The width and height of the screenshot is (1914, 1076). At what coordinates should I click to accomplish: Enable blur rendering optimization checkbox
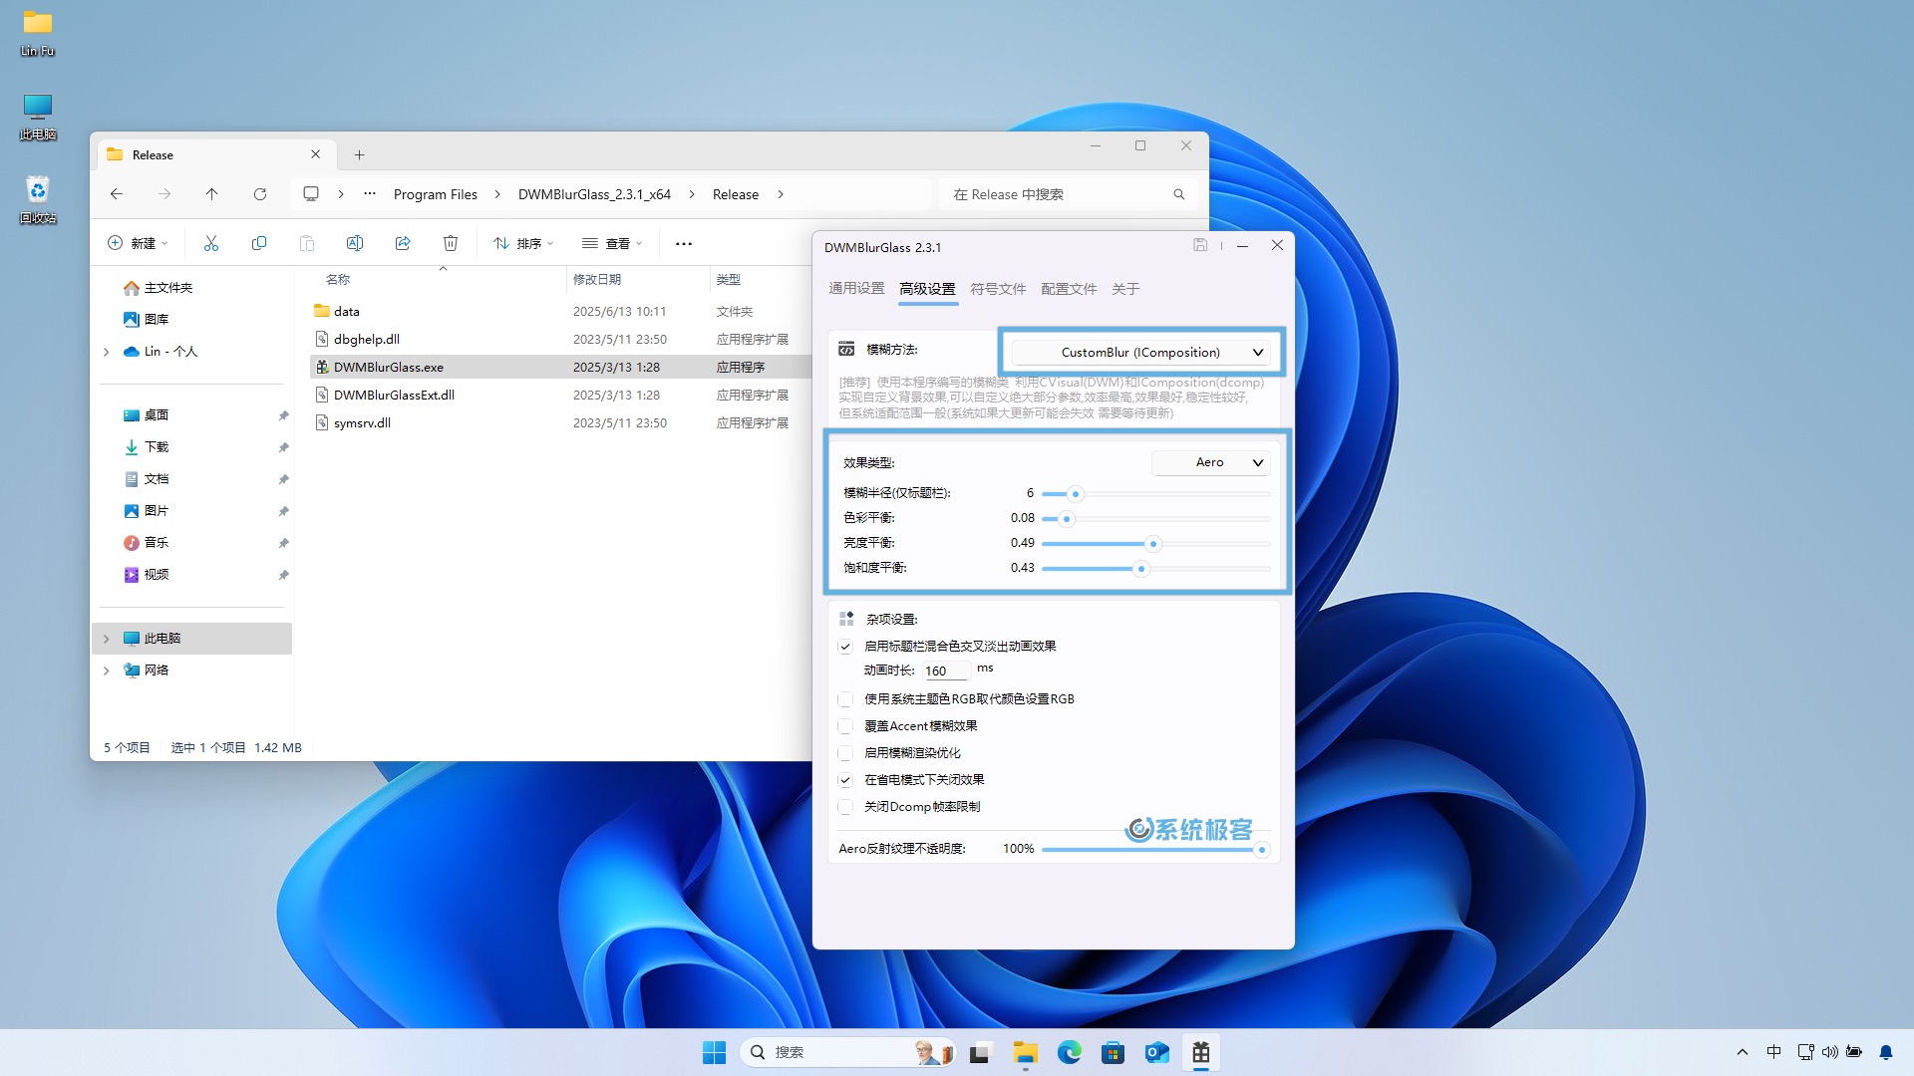(x=845, y=753)
